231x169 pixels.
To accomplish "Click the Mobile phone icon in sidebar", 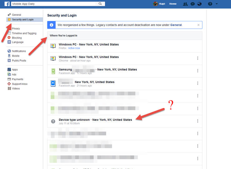I will click(x=9, y=56).
